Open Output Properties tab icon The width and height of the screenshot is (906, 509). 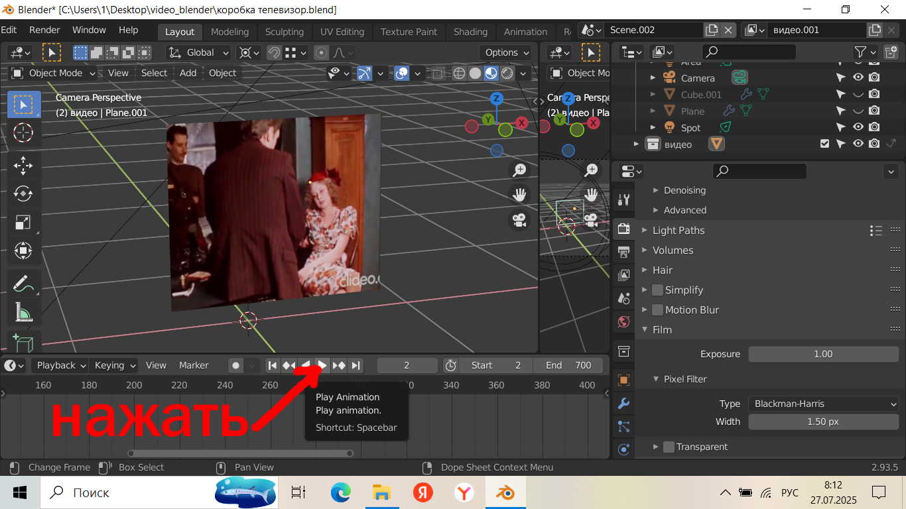pos(623,252)
